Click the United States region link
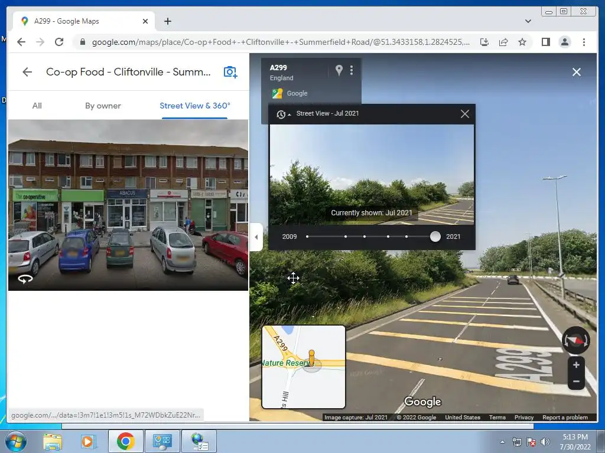Screen dimensions: 605x453 [462, 417]
